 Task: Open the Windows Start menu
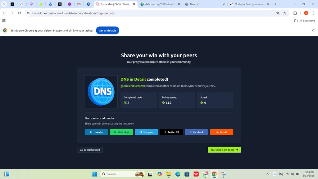95,174
